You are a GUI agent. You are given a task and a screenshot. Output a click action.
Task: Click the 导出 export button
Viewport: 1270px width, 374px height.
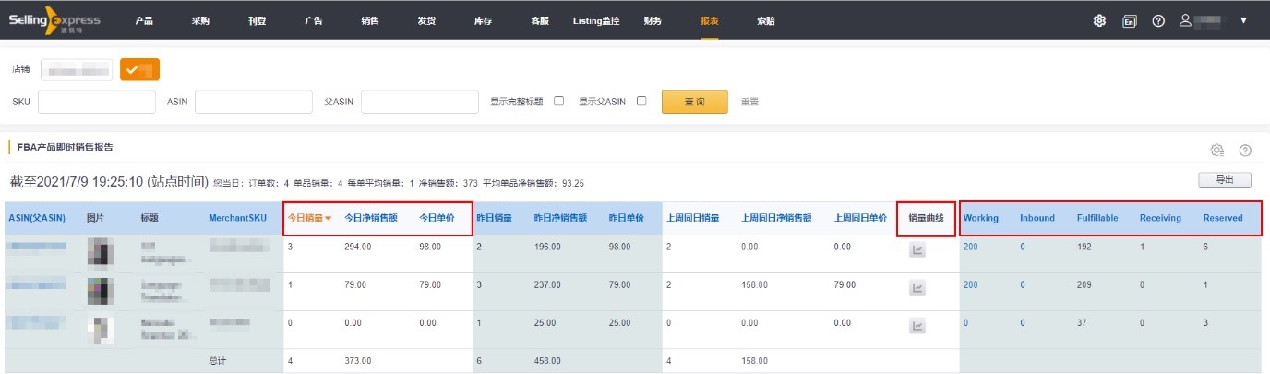tap(1224, 180)
